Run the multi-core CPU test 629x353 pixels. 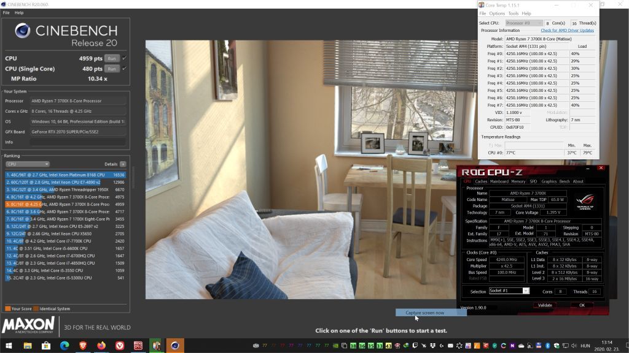pyautogui.click(x=112, y=58)
